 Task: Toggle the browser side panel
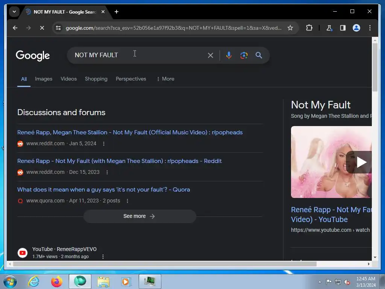coord(343,28)
